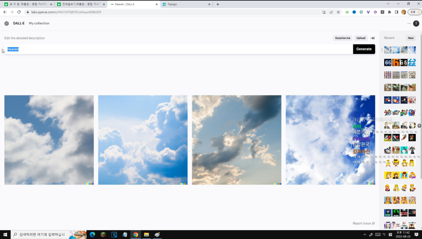Close the Papago tab
Viewport: 422px width, 239px height.
click(x=209, y=4)
